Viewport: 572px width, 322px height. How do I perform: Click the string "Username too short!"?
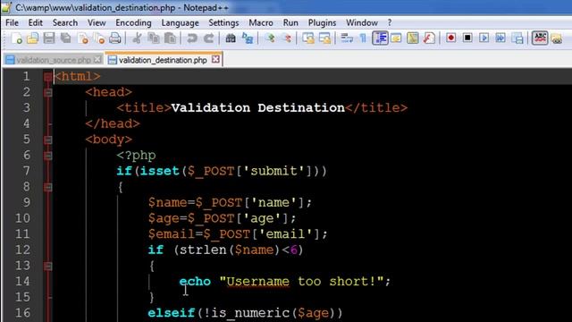301,282
